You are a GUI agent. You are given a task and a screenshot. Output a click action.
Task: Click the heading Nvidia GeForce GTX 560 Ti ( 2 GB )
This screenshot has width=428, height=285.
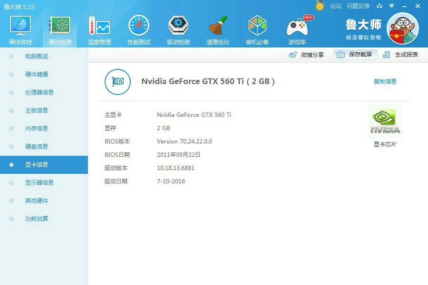click(208, 82)
